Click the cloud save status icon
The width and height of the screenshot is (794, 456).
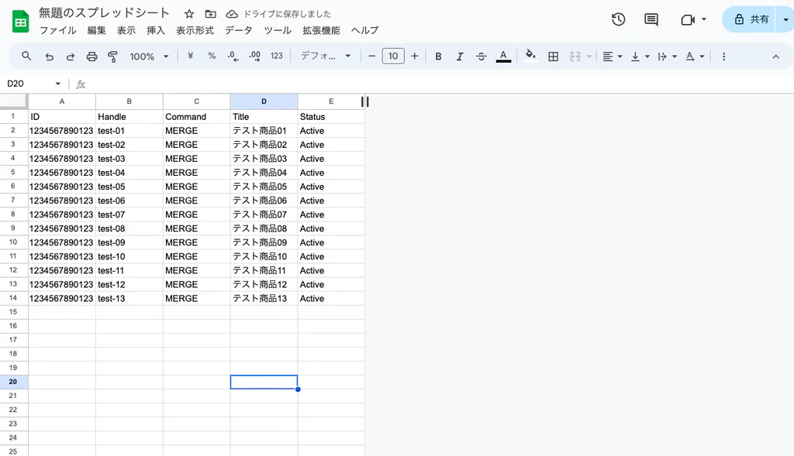click(231, 14)
